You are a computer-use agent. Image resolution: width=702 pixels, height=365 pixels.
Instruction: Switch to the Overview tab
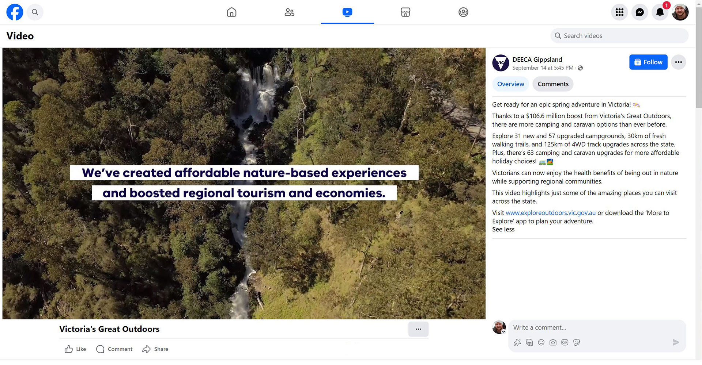click(510, 84)
